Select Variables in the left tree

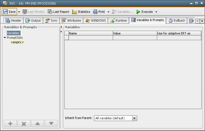[x=13, y=33]
